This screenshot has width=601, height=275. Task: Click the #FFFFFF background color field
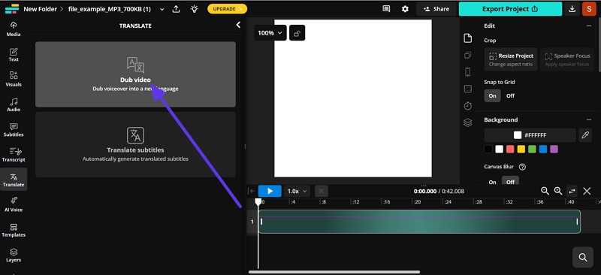click(530, 135)
